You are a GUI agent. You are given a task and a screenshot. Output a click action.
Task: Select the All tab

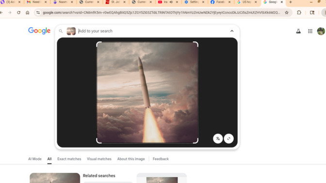coord(49,159)
